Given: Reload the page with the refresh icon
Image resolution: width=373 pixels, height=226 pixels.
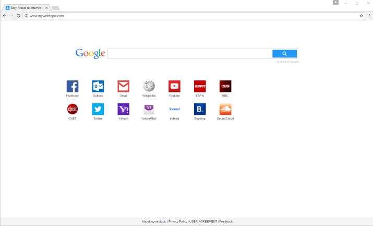Looking at the screenshot, I should [18, 16].
